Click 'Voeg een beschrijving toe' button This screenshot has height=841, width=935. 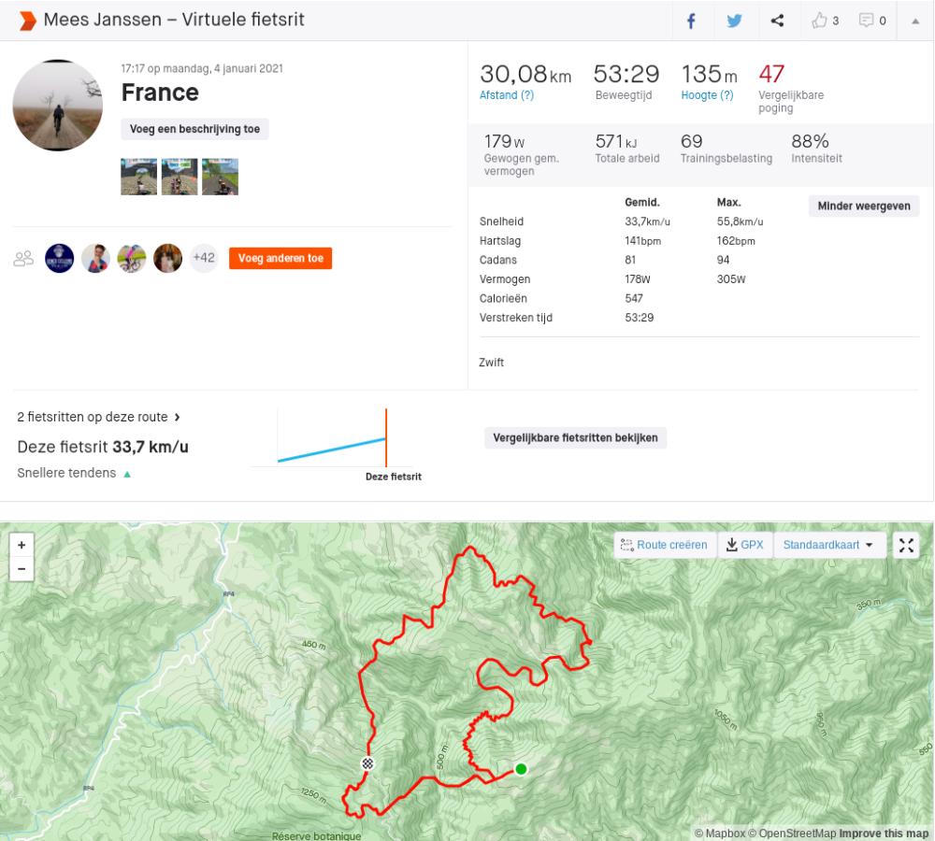[x=194, y=130]
